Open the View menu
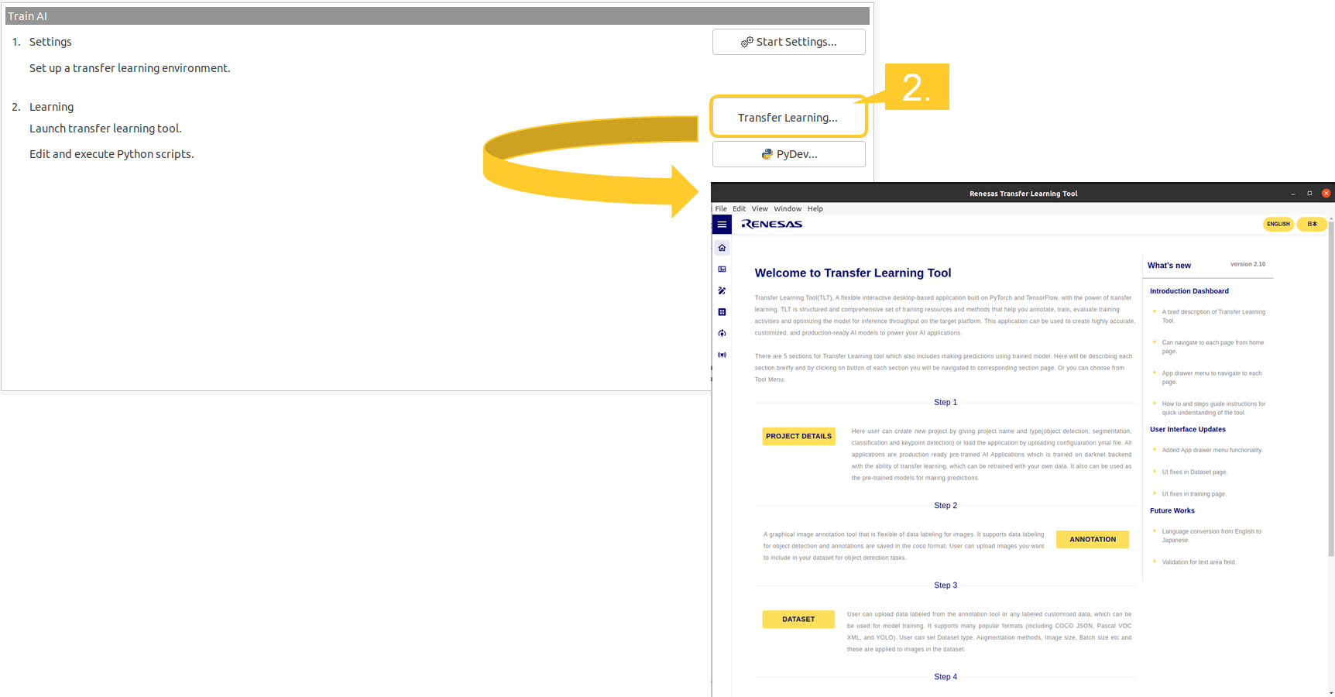Screen dimensions: 1335x697 (x=760, y=209)
